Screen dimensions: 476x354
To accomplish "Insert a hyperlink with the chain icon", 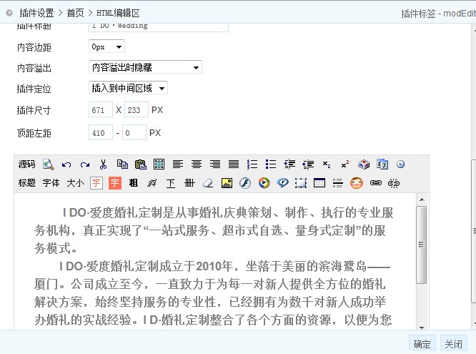I will click(x=375, y=183).
